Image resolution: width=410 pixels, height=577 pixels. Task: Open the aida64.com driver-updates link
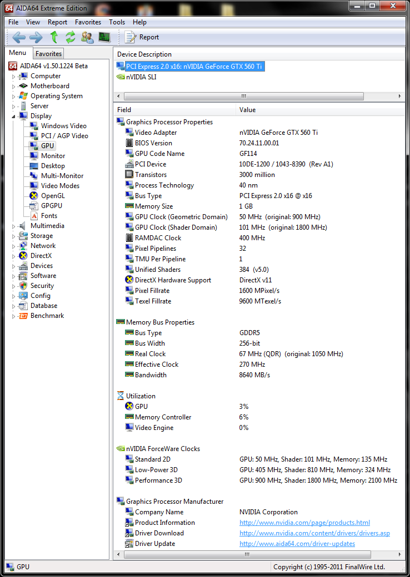[297, 544]
